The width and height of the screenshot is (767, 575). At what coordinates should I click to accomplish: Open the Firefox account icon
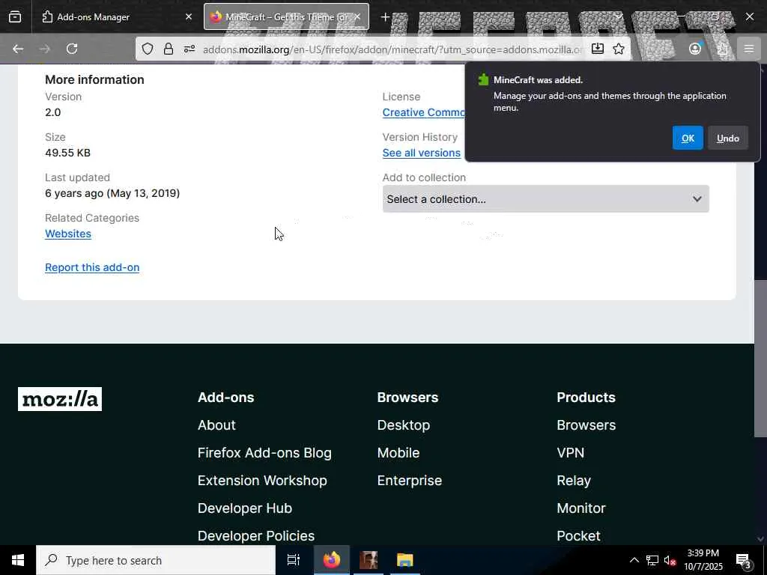tap(695, 49)
